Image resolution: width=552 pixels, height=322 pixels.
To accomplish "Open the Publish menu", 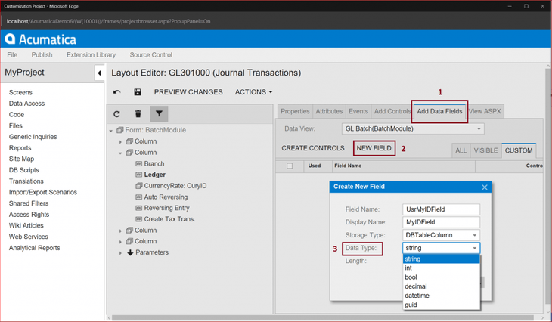I will click(x=42, y=55).
